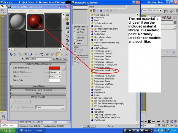This screenshot has width=178, height=133.
Task: Click the Mirror tool icon in main toolbar
Action: (x=166, y=11)
